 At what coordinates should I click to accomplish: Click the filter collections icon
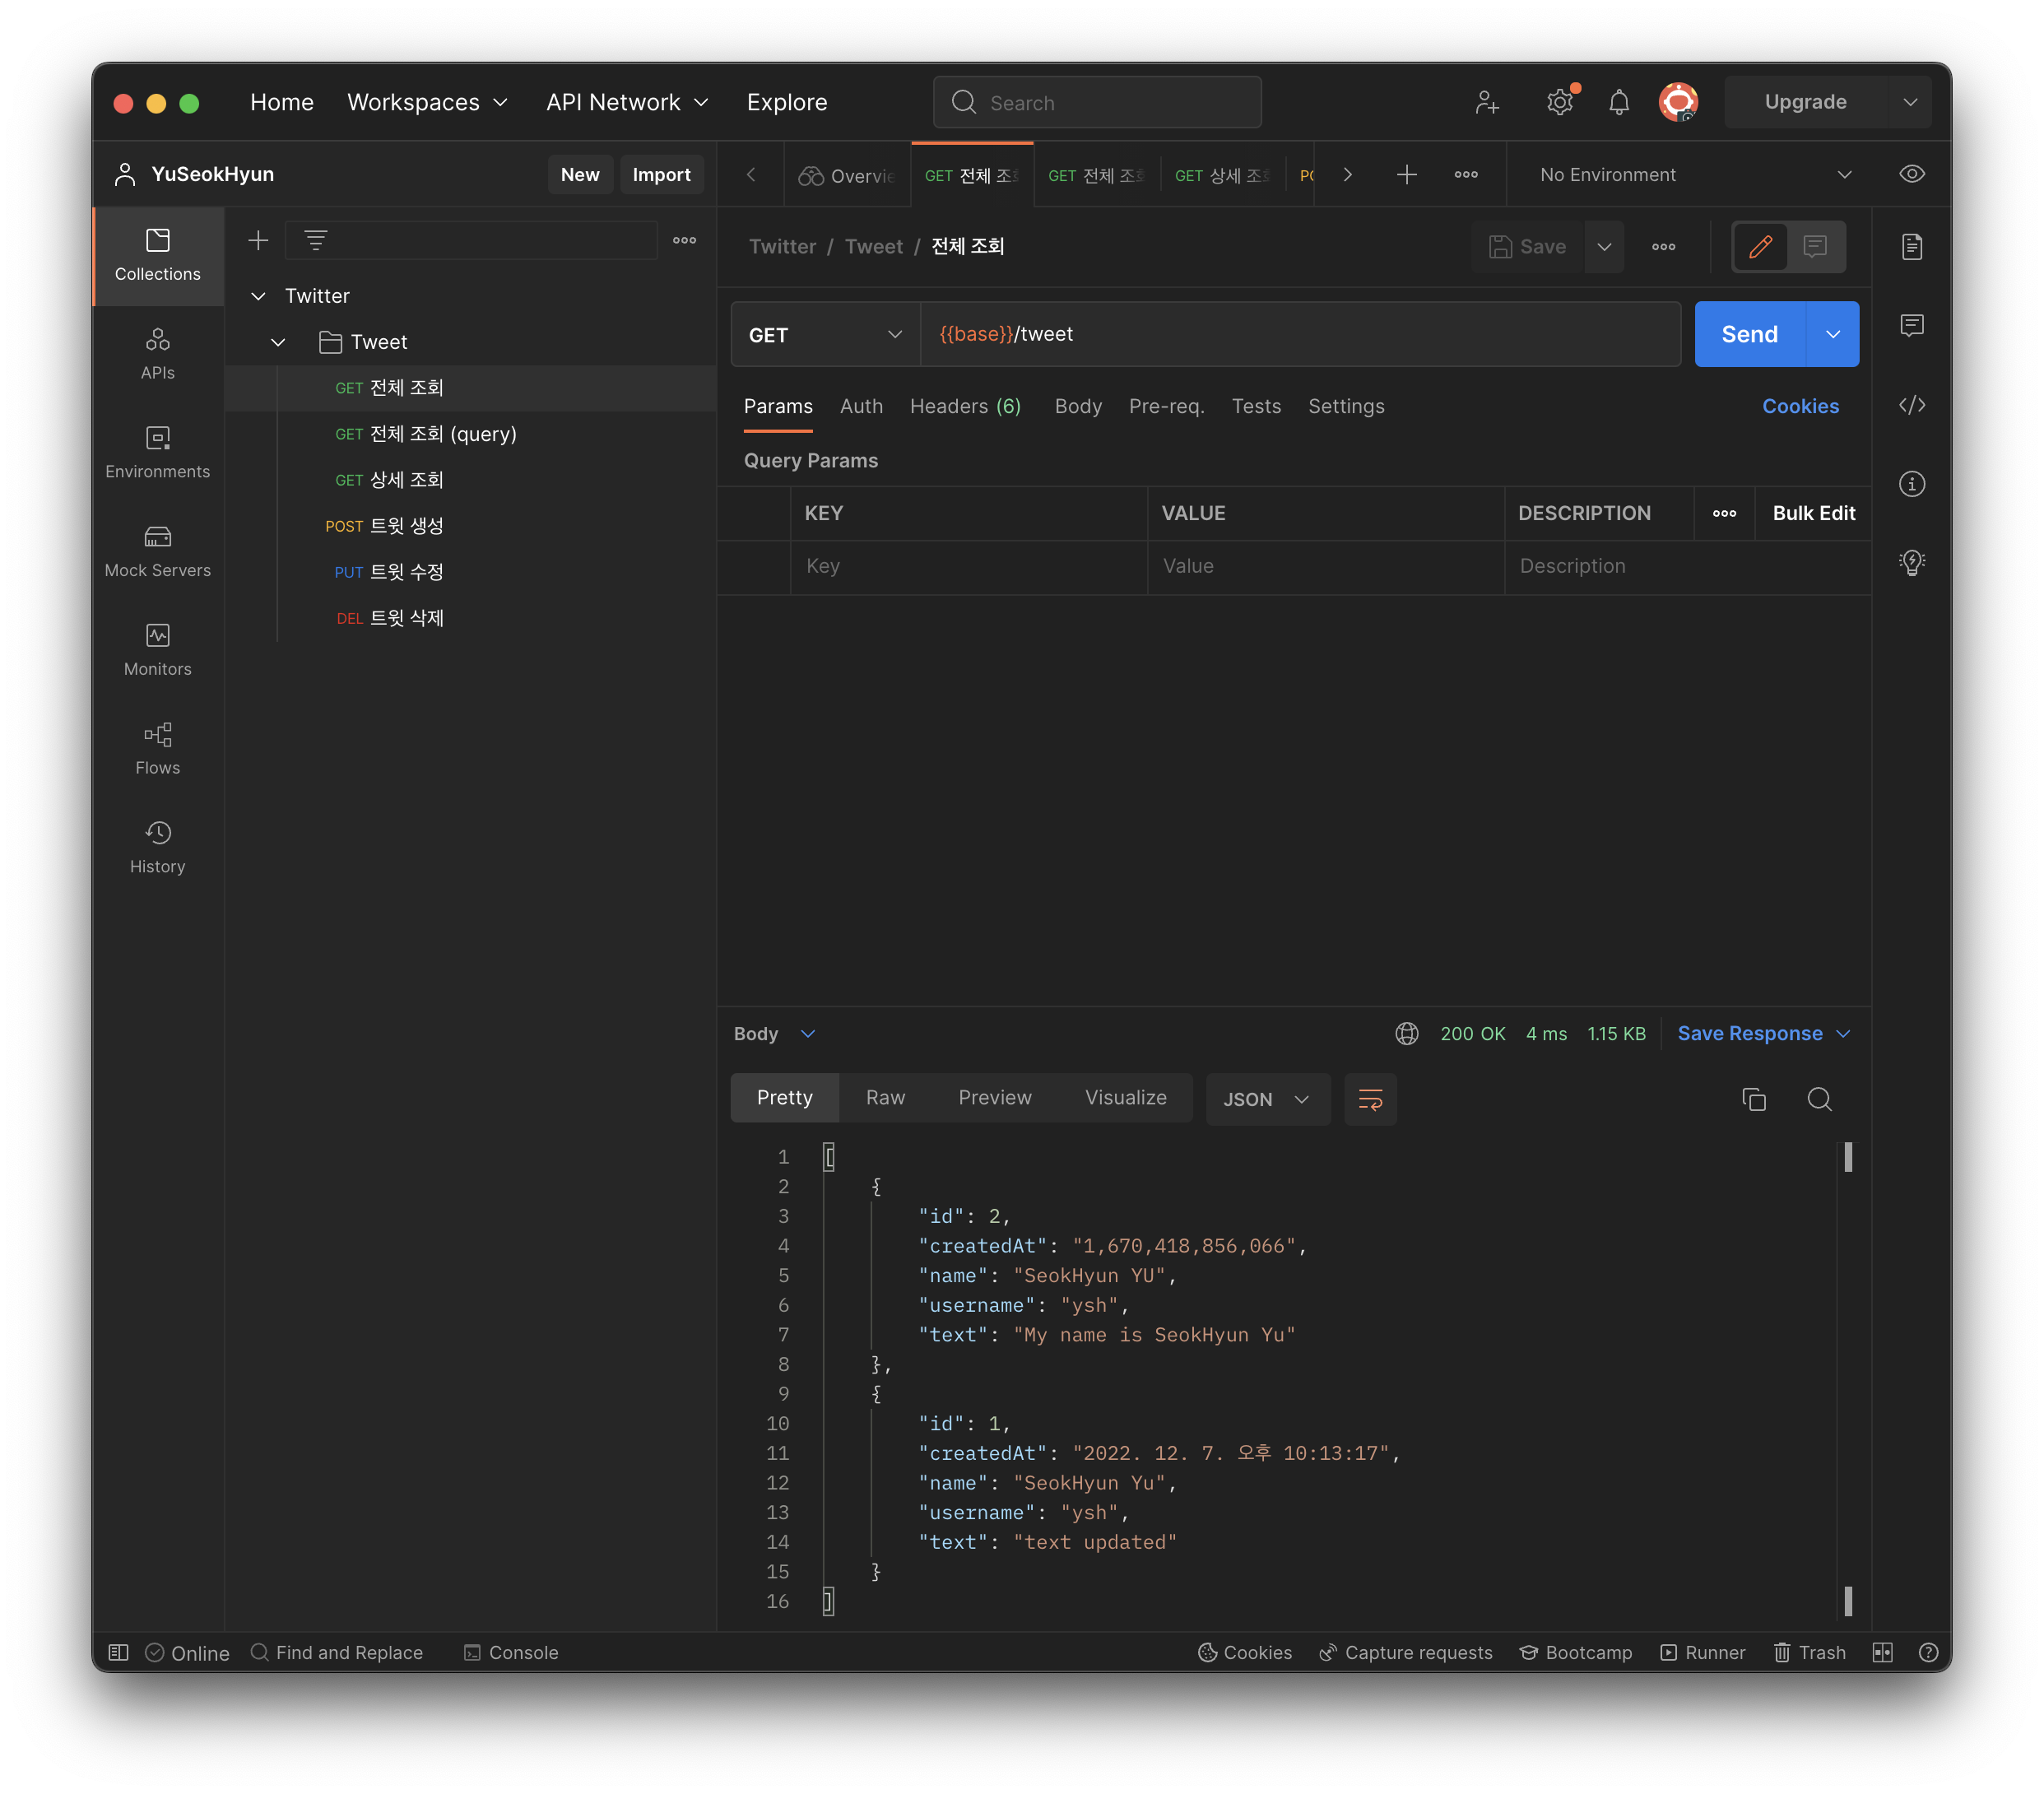click(x=315, y=240)
